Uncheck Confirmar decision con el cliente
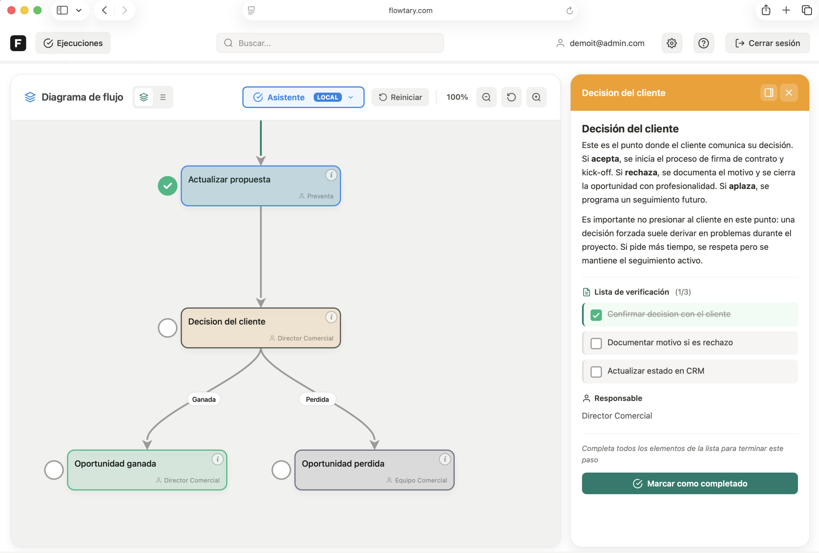Screen dimensions: 819x553 [x=596, y=315]
